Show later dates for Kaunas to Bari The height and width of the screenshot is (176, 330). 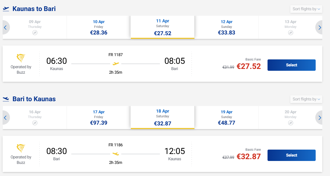(320, 27)
